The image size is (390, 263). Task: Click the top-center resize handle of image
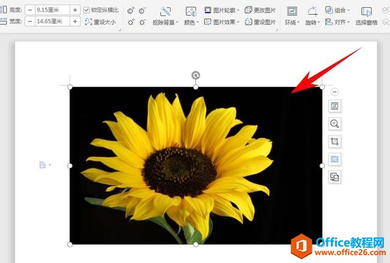click(x=196, y=87)
